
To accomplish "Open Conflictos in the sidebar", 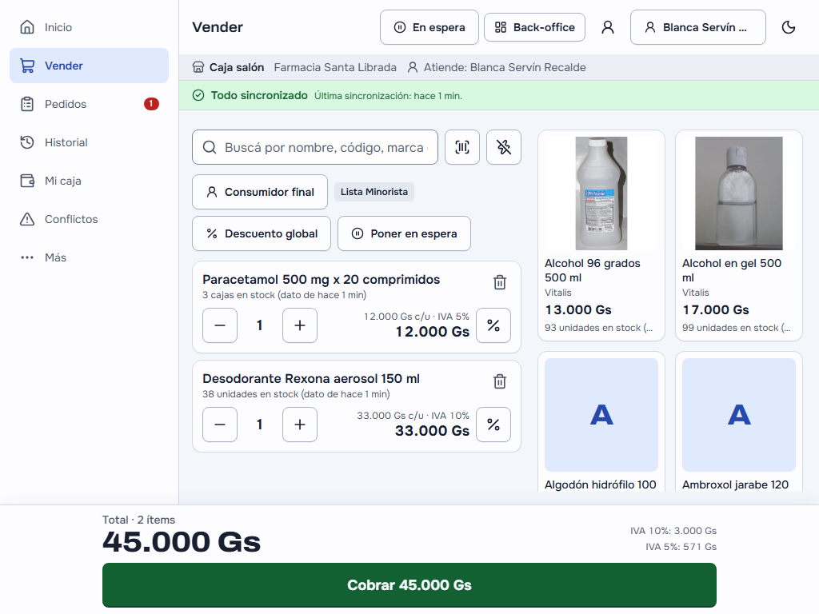I will (89, 219).
